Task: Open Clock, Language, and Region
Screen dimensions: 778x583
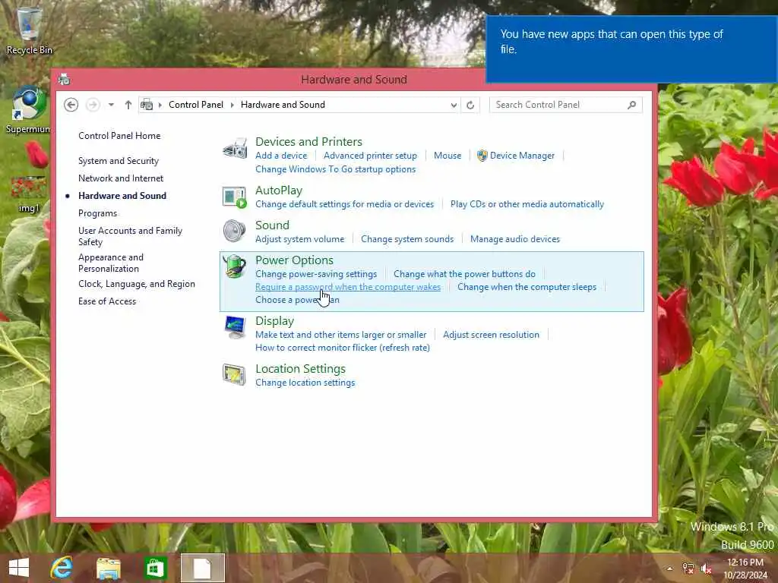Action: pos(137,284)
